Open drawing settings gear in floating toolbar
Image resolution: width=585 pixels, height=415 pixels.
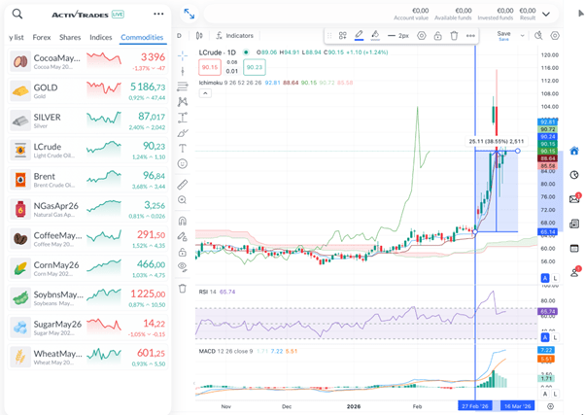click(421, 35)
